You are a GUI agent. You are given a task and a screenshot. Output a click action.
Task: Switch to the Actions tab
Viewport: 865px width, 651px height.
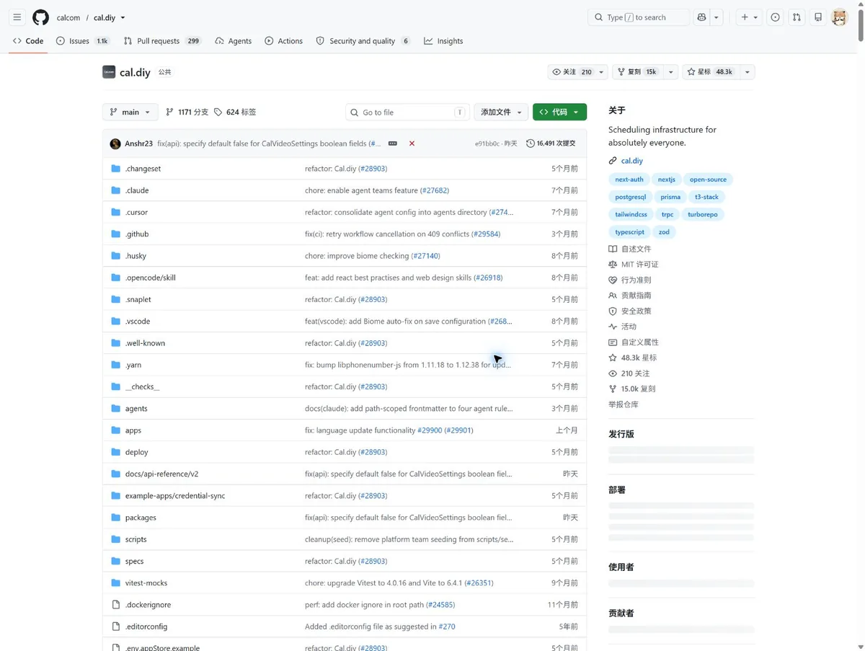tap(283, 41)
